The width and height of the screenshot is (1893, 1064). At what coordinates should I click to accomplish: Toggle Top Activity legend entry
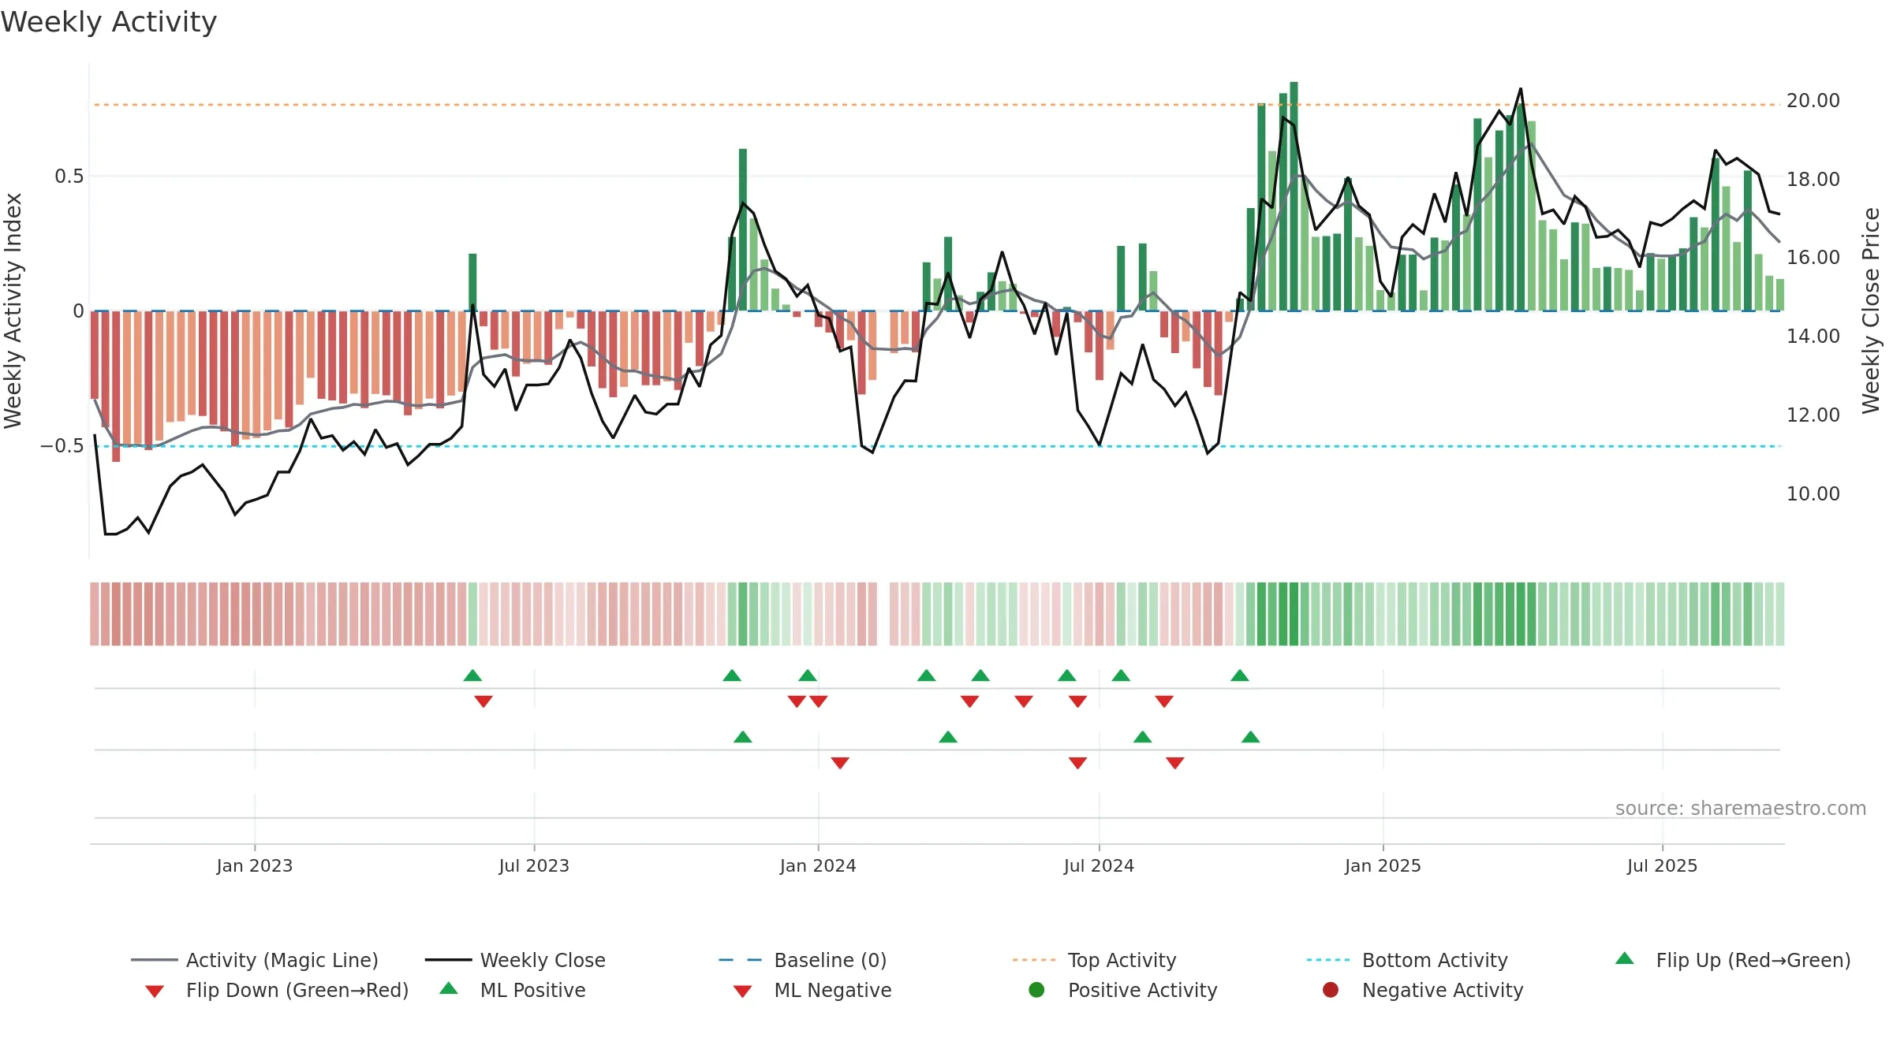[x=1094, y=960]
